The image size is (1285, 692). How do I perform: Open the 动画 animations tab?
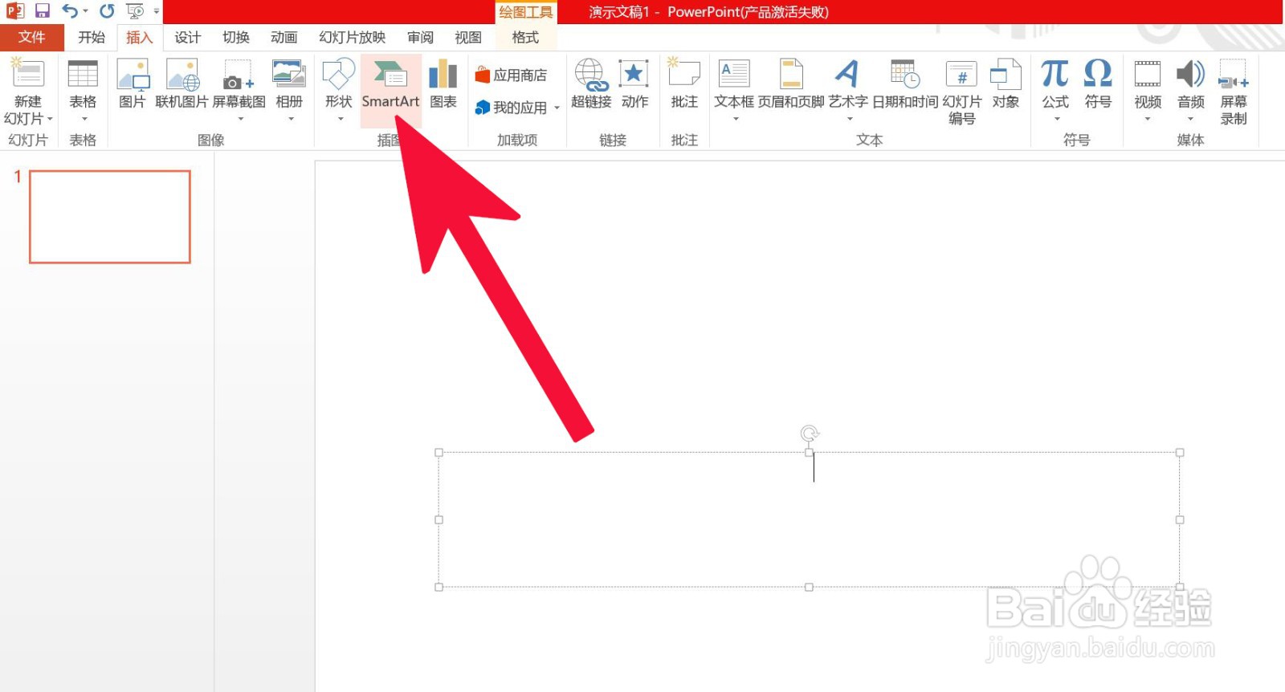tap(284, 37)
